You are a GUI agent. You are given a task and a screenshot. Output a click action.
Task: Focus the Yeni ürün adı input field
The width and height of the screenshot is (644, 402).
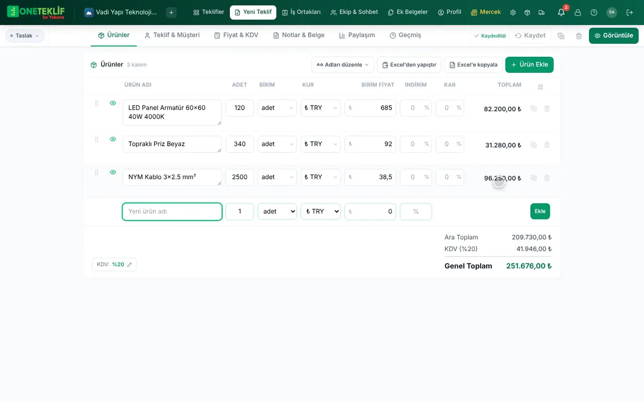172,212
